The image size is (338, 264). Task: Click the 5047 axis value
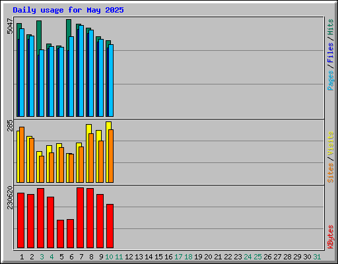pyautogui.click(x=10, y=26)
